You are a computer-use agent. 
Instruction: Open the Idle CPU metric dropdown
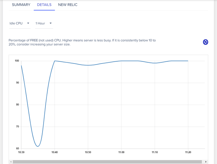(20, 23)
